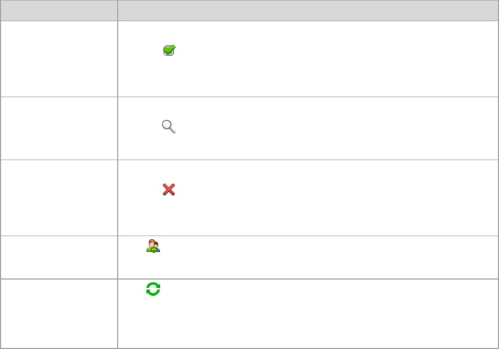Click the green circular refresh arrows icon
Viewport: 499px width, 349px height.
coord(153,290)
